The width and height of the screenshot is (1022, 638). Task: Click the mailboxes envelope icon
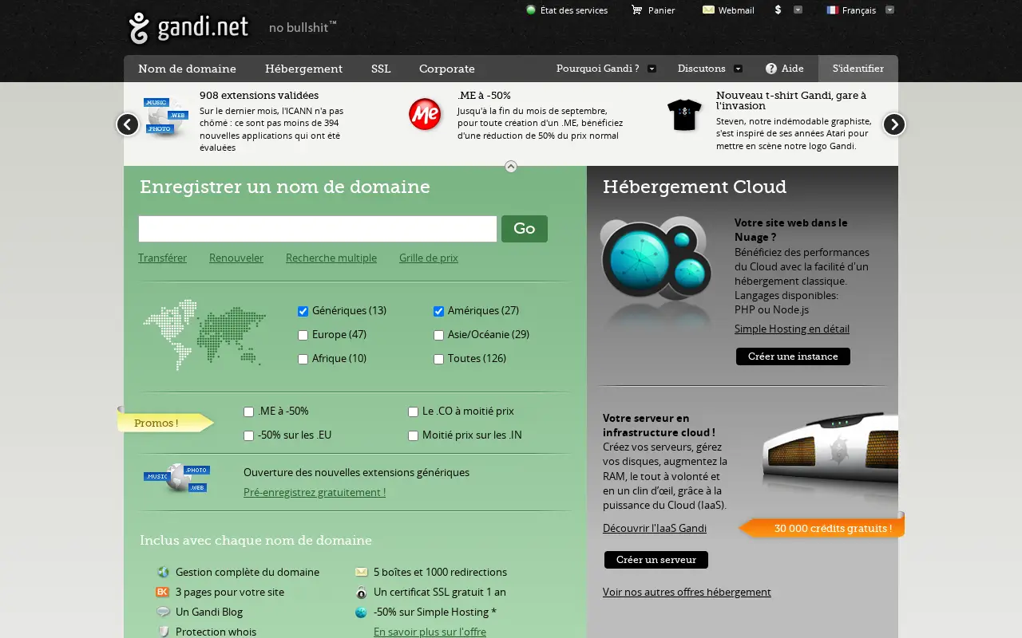[361, 572]
